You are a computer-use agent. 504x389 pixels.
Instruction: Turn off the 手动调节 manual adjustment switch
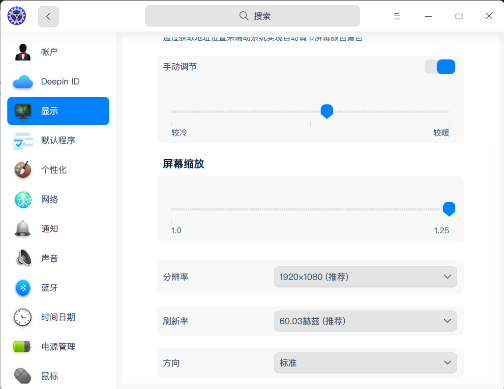(440, 67)
